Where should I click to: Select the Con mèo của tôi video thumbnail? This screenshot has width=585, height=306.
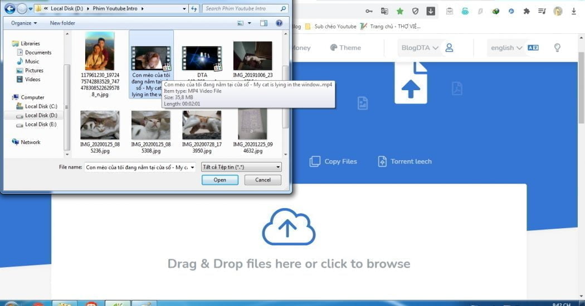coord(151,58)
